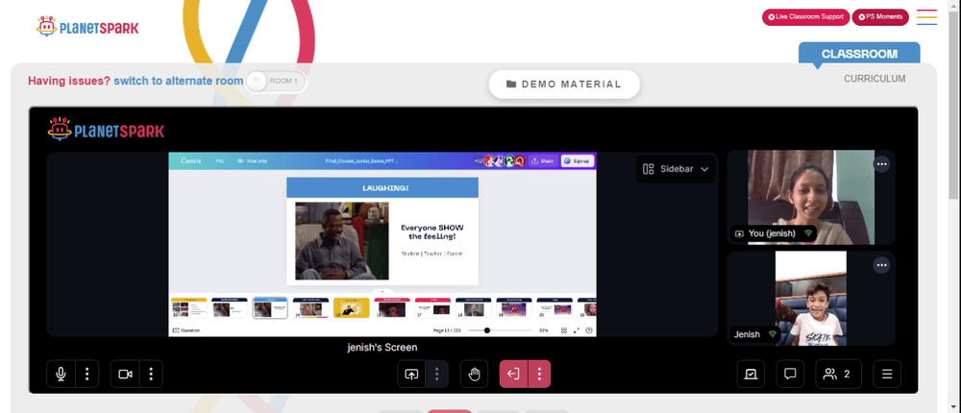
Task: Open leave options red three-dot menu
Action: (539, 374)
